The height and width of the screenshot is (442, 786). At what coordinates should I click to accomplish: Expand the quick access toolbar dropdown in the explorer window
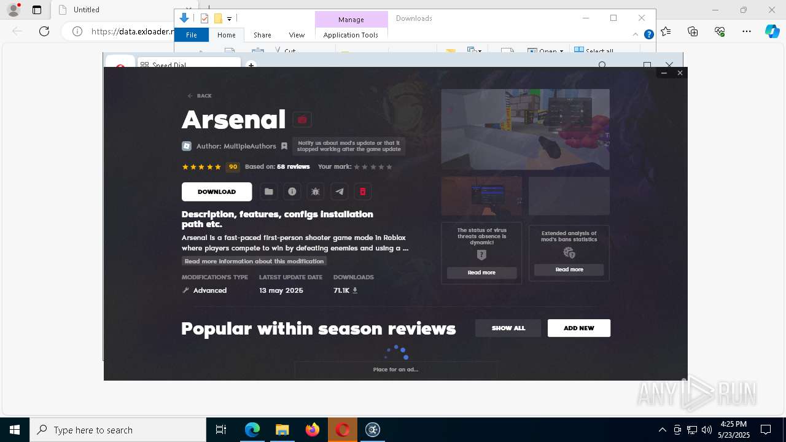[229, 19]
